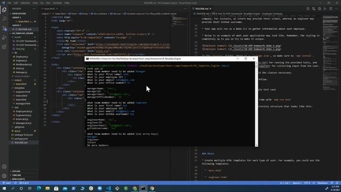Open the Edit menu
The width and height of the screenshot is (341, 192).
pyautogui.click(x=16, y=3)
